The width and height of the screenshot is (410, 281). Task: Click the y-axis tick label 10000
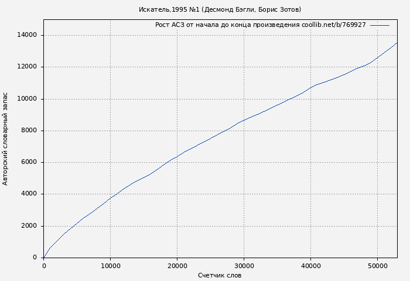coord(27,99)
